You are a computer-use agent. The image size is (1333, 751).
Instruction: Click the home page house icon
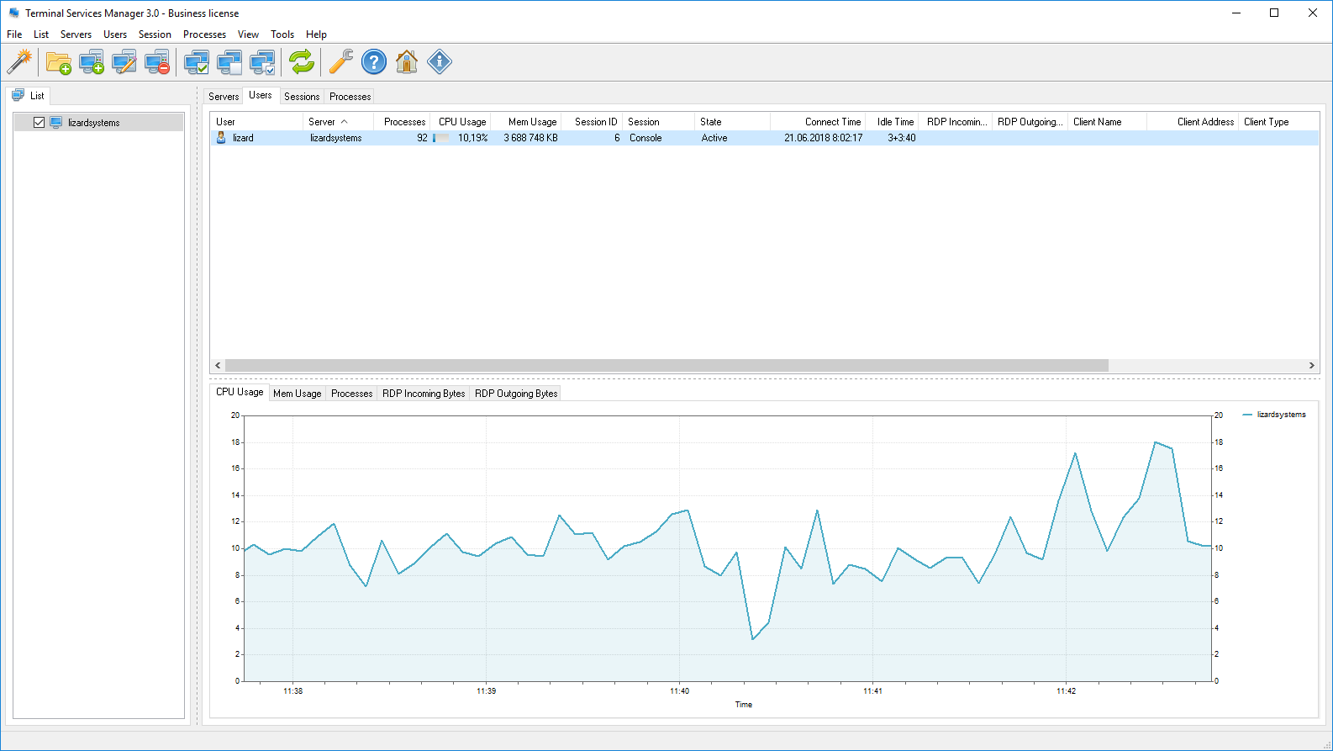(x=407, y=61)
